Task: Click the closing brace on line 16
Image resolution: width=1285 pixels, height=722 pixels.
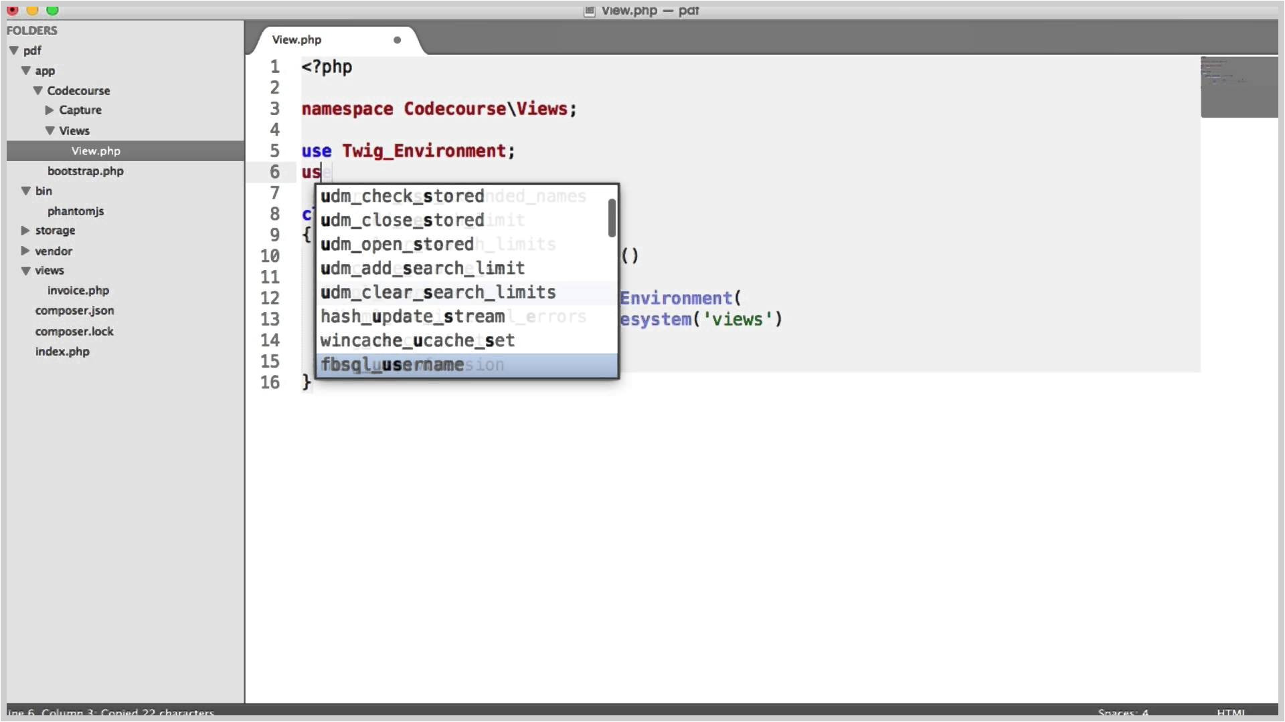Action: [307, 382]
